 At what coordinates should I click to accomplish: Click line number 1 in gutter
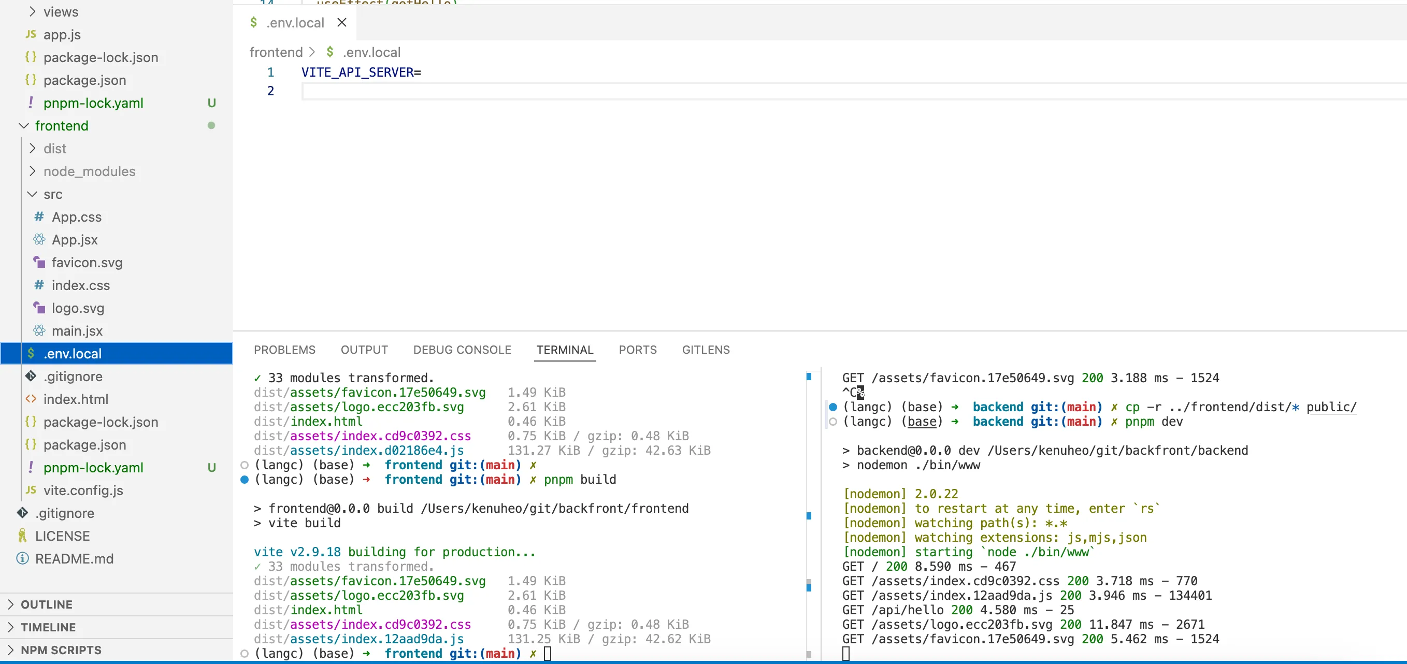tap(270, 72)
